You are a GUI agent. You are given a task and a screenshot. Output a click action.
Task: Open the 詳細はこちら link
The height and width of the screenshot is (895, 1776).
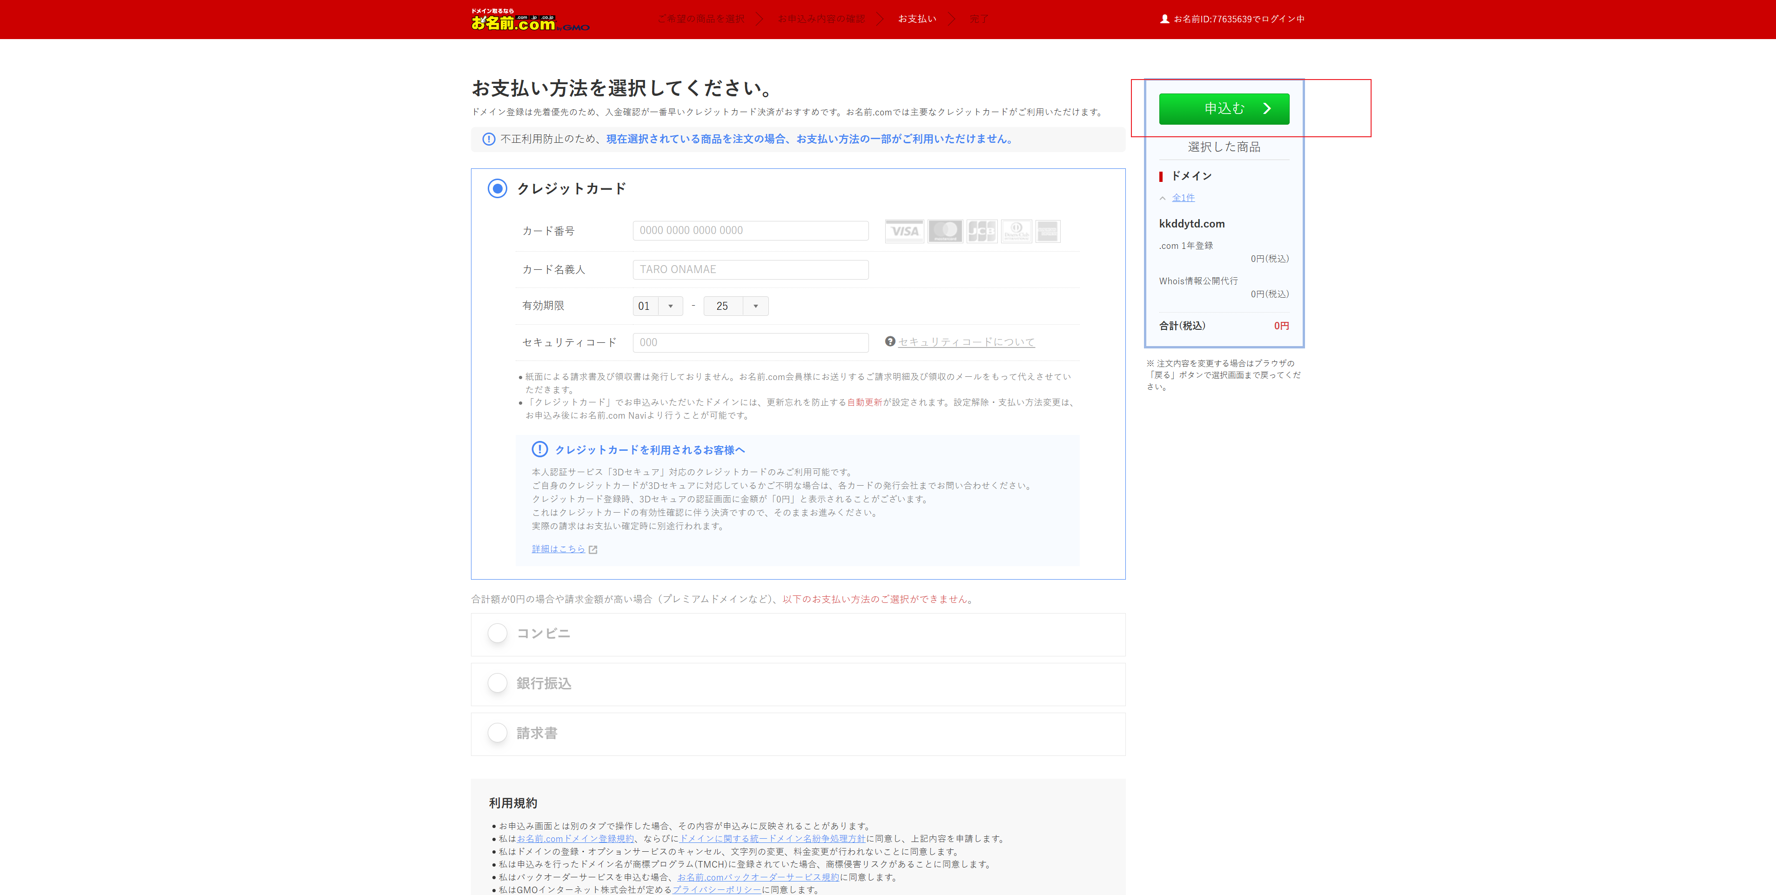tap(558, 549)
